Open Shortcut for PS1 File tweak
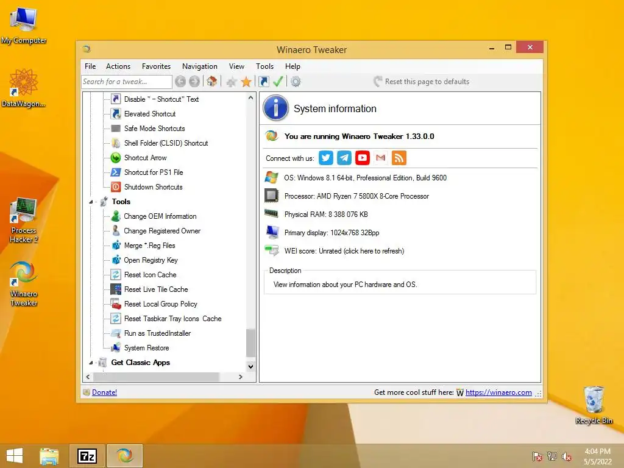Viewport: 624px width, 468px height. [x=154, y=172]
